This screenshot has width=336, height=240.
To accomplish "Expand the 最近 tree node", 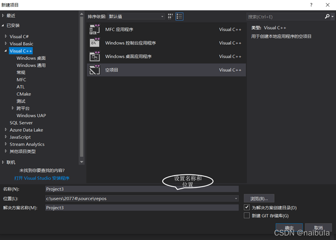I will point(3,15).
